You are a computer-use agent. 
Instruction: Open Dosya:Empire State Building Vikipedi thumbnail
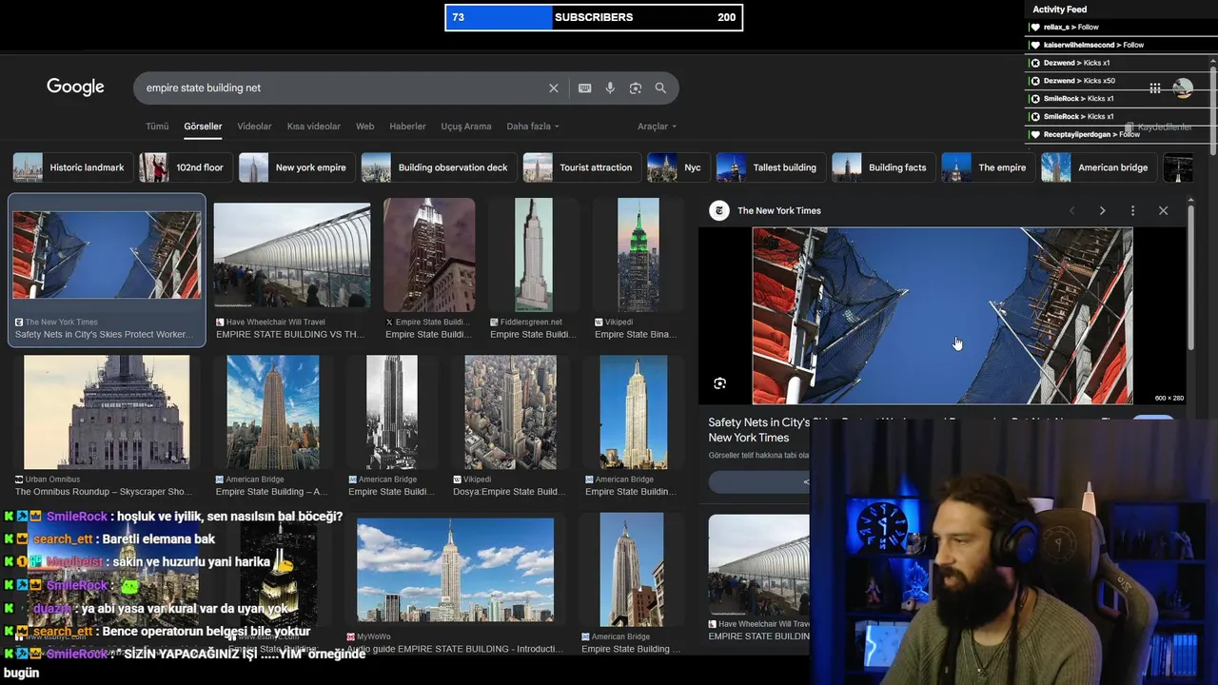point(510,412)
